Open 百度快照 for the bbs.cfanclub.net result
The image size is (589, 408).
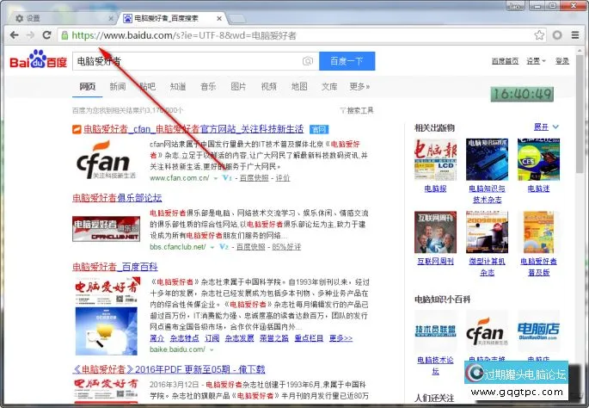(250, 247)
